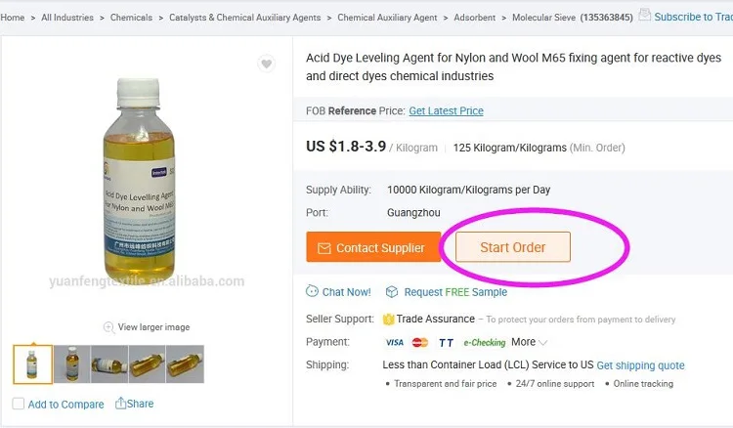Open the Get Latest Price link
This screenshot has height=428, width=733.
(446, 111)
